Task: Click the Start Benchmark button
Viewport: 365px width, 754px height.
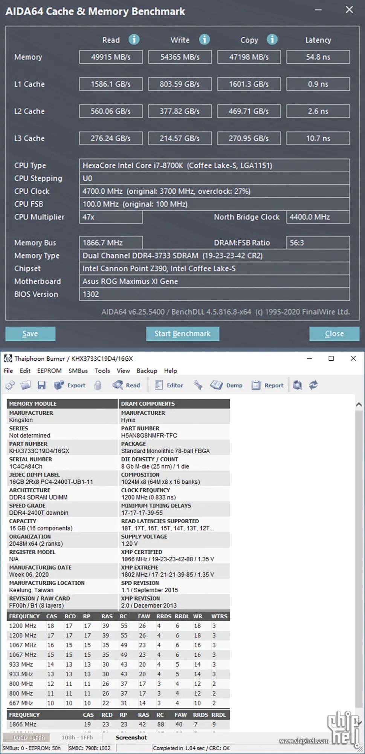Action: (183, 334)
